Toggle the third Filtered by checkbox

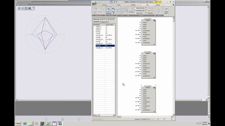click(x=104, y=19)
